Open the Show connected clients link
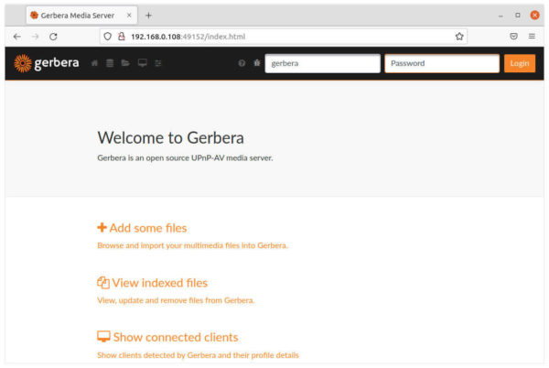Screen dimensions: 549x368 click(x=176, y=337)
